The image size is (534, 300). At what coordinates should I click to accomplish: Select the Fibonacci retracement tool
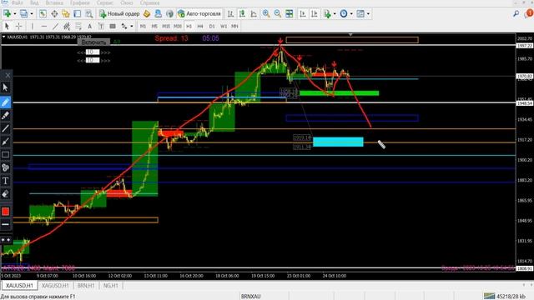(x=78, y=26)
